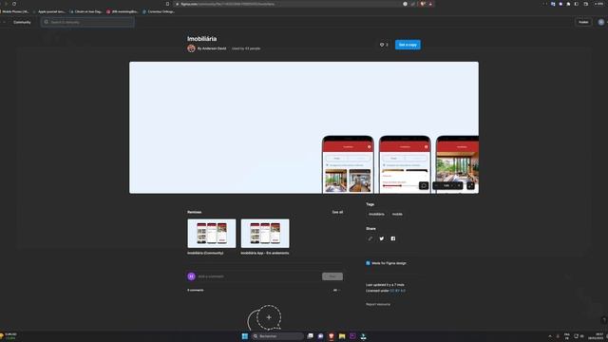Open the user account avatar in header

tap(601, 22)
